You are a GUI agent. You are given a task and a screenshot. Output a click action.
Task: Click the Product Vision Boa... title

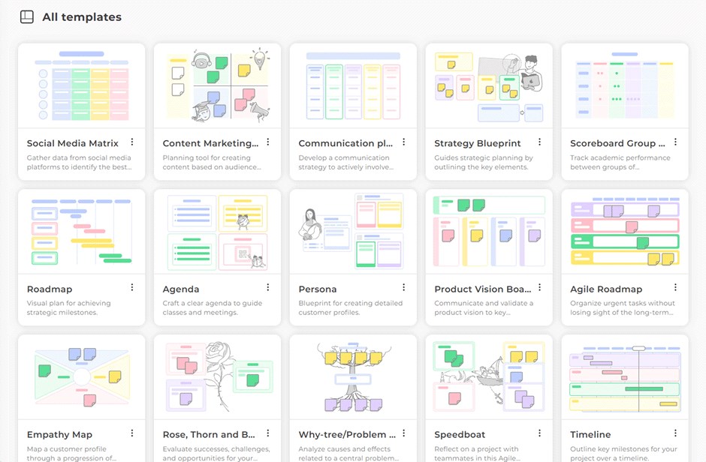483,289
